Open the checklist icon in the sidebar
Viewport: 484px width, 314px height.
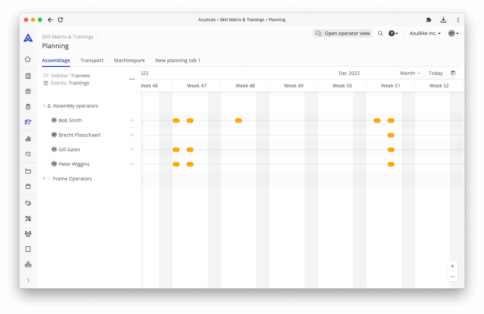[x=28, y=154]
